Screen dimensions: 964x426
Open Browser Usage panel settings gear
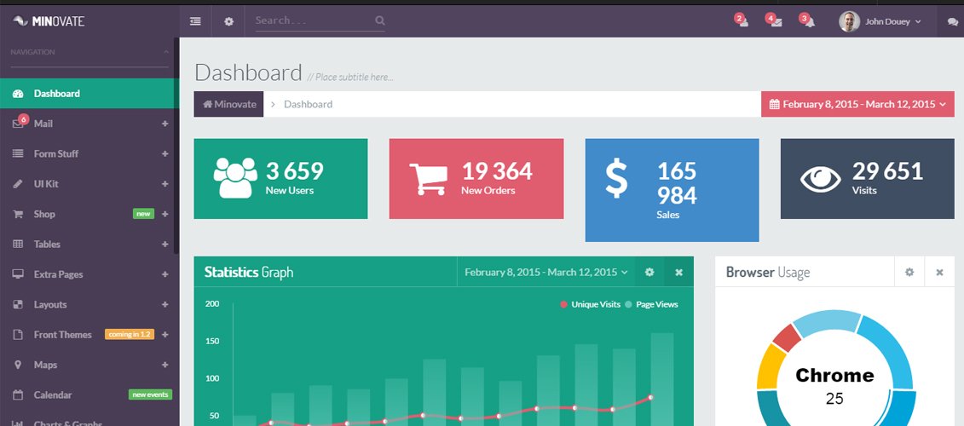click(x=909, y=272)
